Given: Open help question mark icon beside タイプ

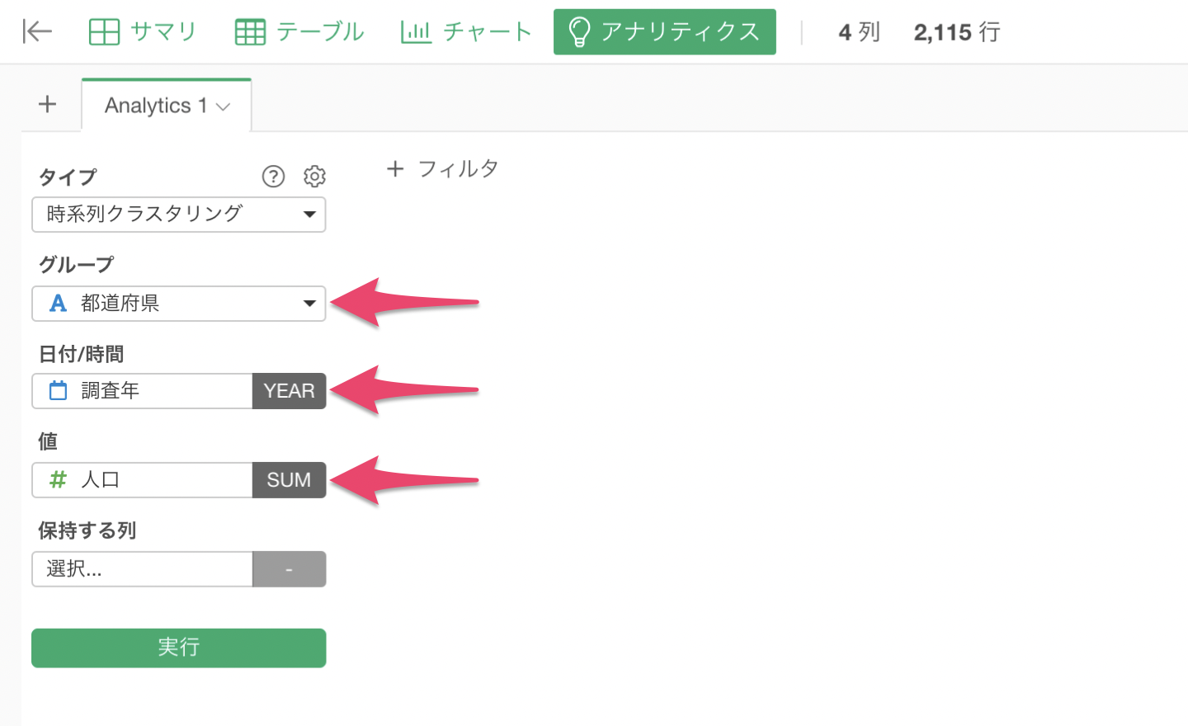Looking at the screenshot, I should click(273, 176).
